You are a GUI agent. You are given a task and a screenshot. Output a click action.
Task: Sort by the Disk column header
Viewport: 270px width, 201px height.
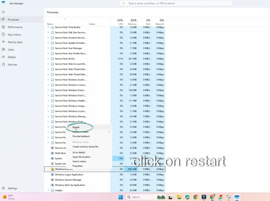pyautogui.click(x=145, y=22)
